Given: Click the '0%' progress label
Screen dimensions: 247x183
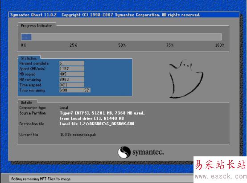Looking at the screenshot, I should 24,45.
